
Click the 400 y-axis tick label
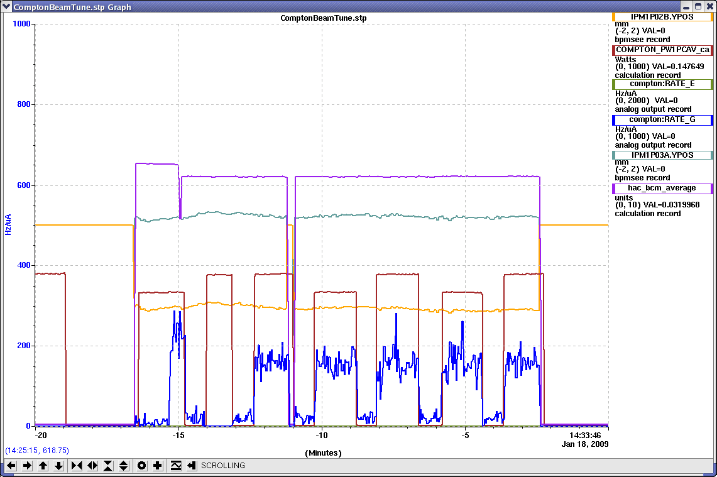(x=24, y=265)
